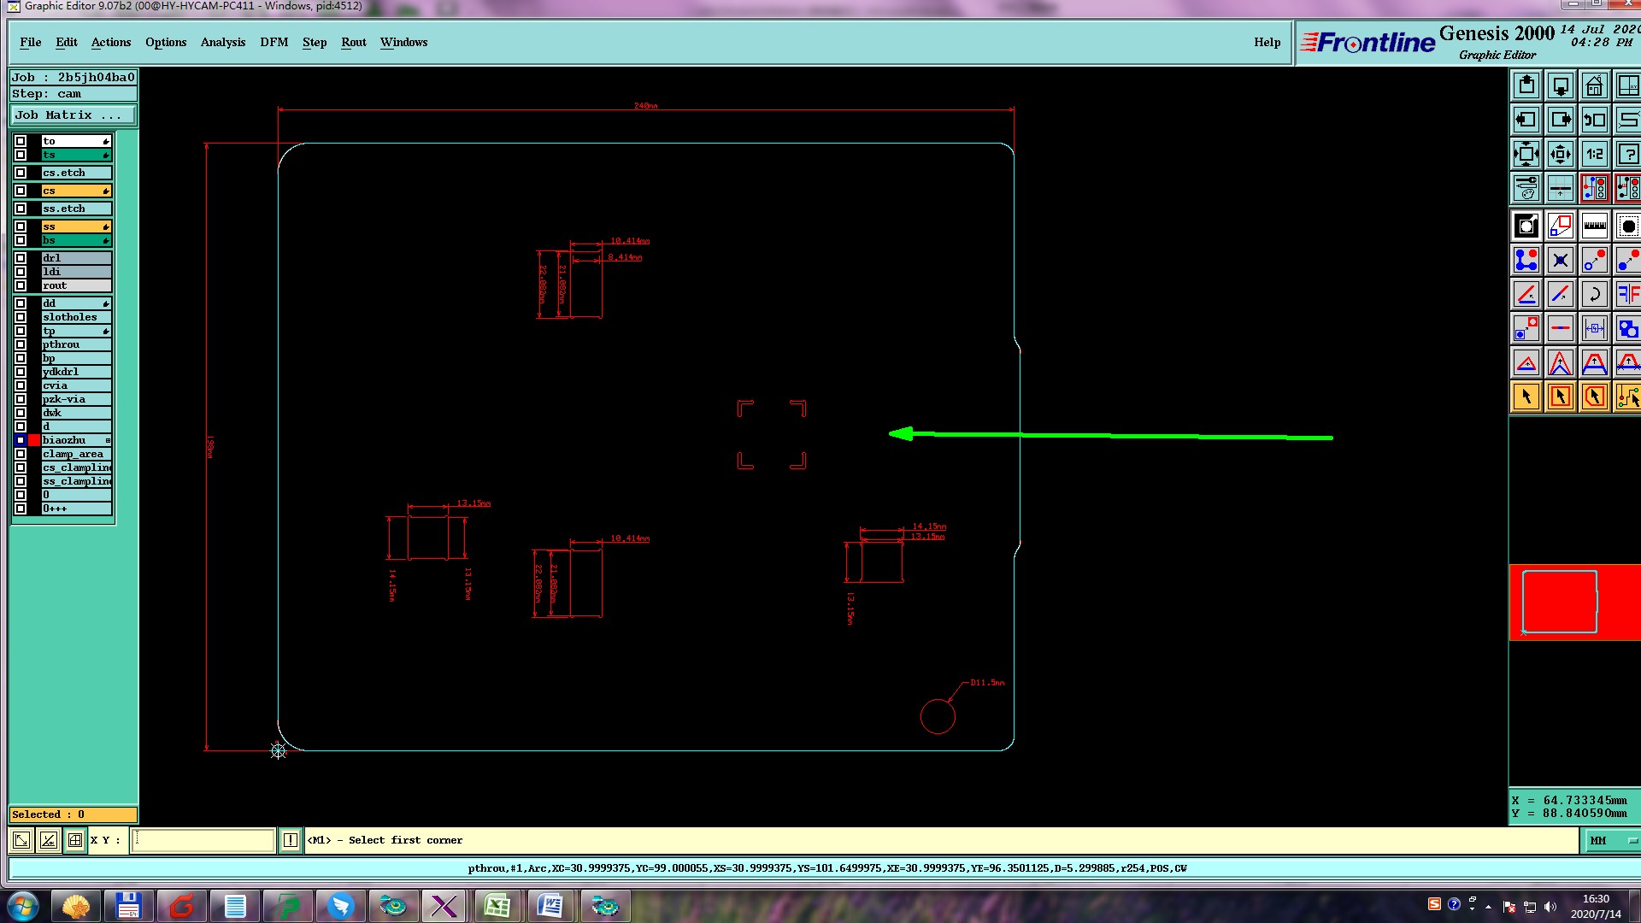Click the pan arrows icon

1560,155
